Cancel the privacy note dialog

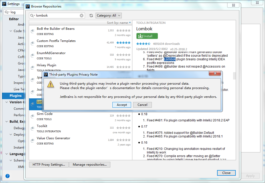click(142, 105)
